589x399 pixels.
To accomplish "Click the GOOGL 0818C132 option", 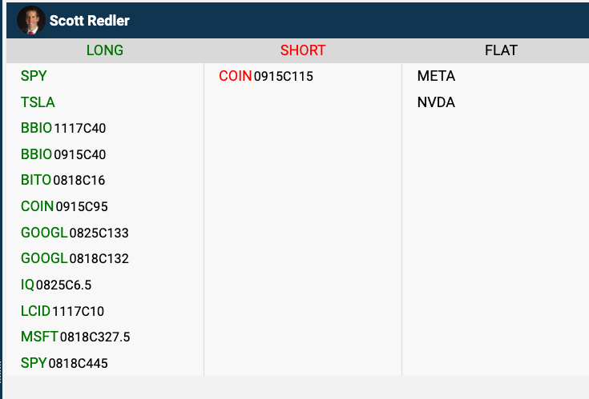I will [x=75, y=258].
